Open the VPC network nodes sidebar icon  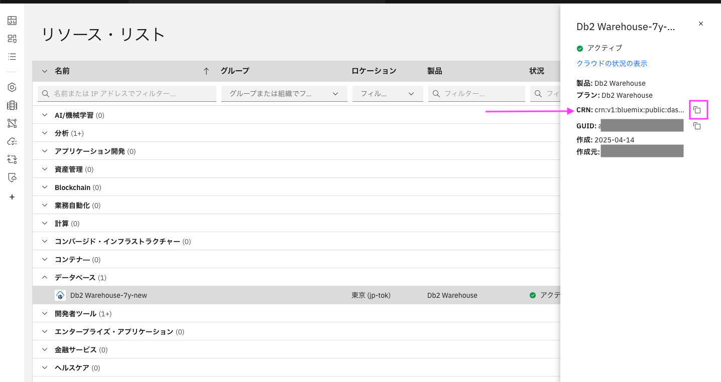[x=12, y=123]
